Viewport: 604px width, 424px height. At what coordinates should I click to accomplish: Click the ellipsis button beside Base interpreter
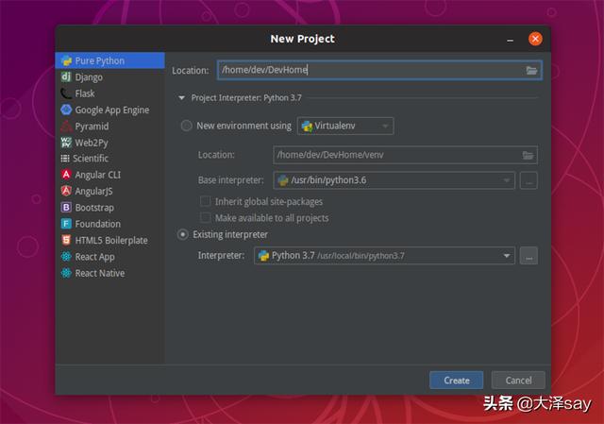point(528,180)
